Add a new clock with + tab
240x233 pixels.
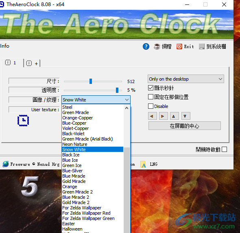click(x=32, y=63)
